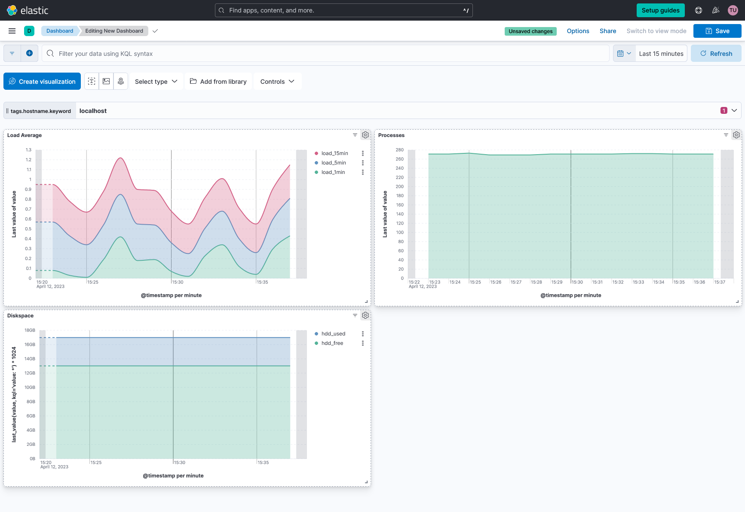Expand the hostname control chevron
Image resolution: width=745 pixels, height=512 pixels.
[x=734, y=110]
